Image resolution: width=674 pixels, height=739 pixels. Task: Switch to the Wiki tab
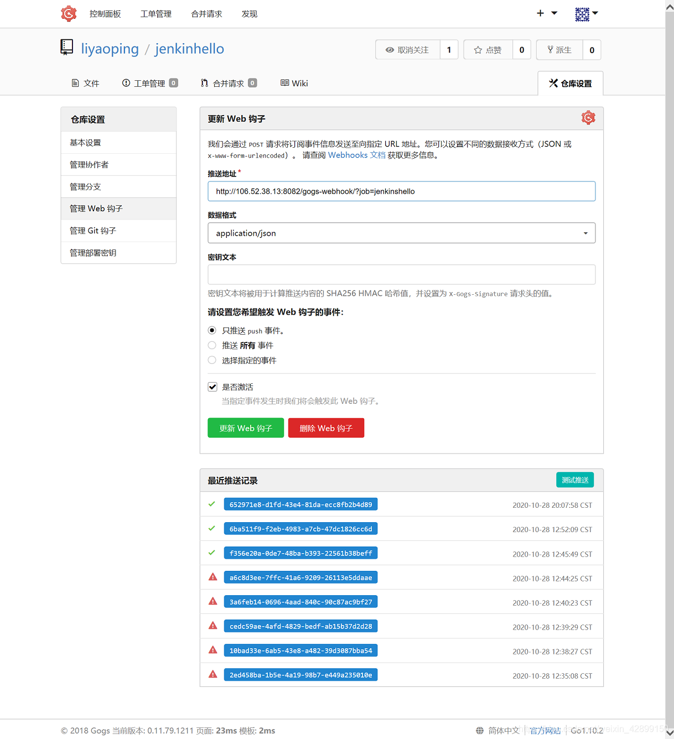point(294,83)
